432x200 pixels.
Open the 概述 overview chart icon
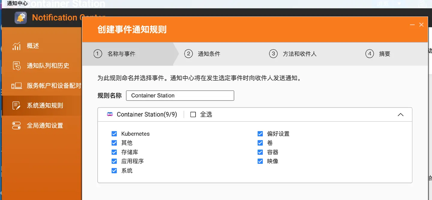tap(16, 46)
